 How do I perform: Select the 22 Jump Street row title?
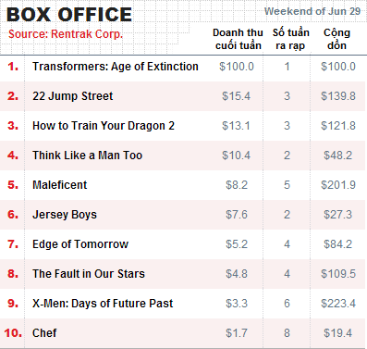point(73,96)
